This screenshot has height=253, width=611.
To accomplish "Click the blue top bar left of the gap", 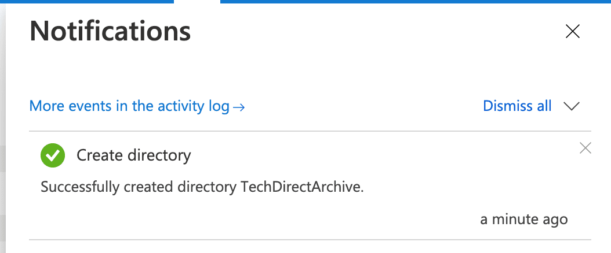I will pos(87,2).
